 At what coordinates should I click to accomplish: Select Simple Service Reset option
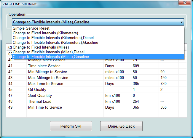coord(98,28)
